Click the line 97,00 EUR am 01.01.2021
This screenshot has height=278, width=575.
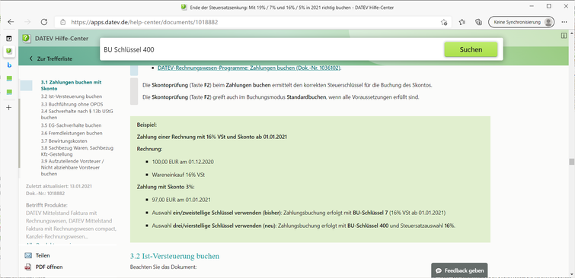coord(181,200)
